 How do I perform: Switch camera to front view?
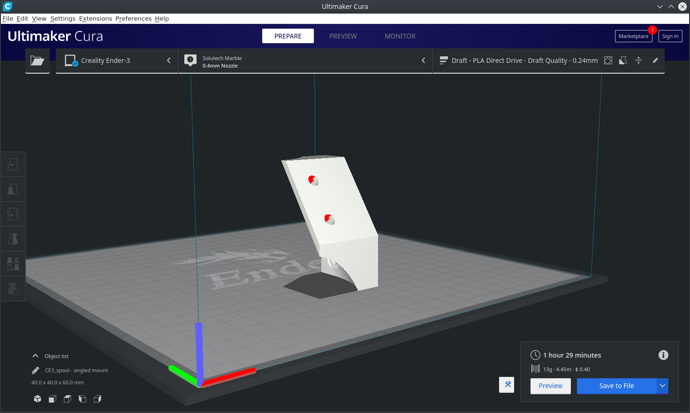[x=53, y=399]
